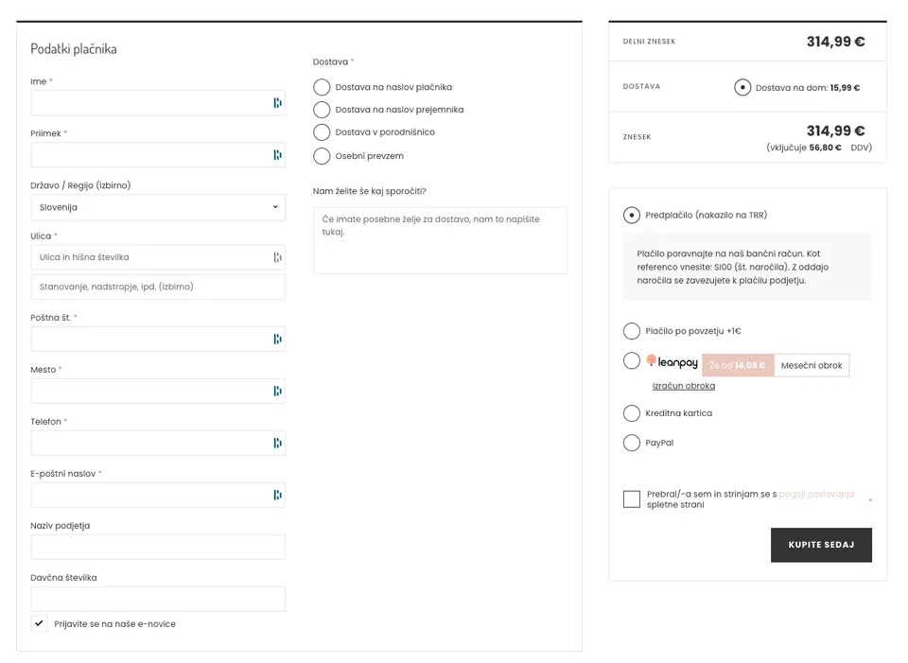Click the autofill icon in Poštna št. field
908x663 pixels.
[x=278, y=340]
